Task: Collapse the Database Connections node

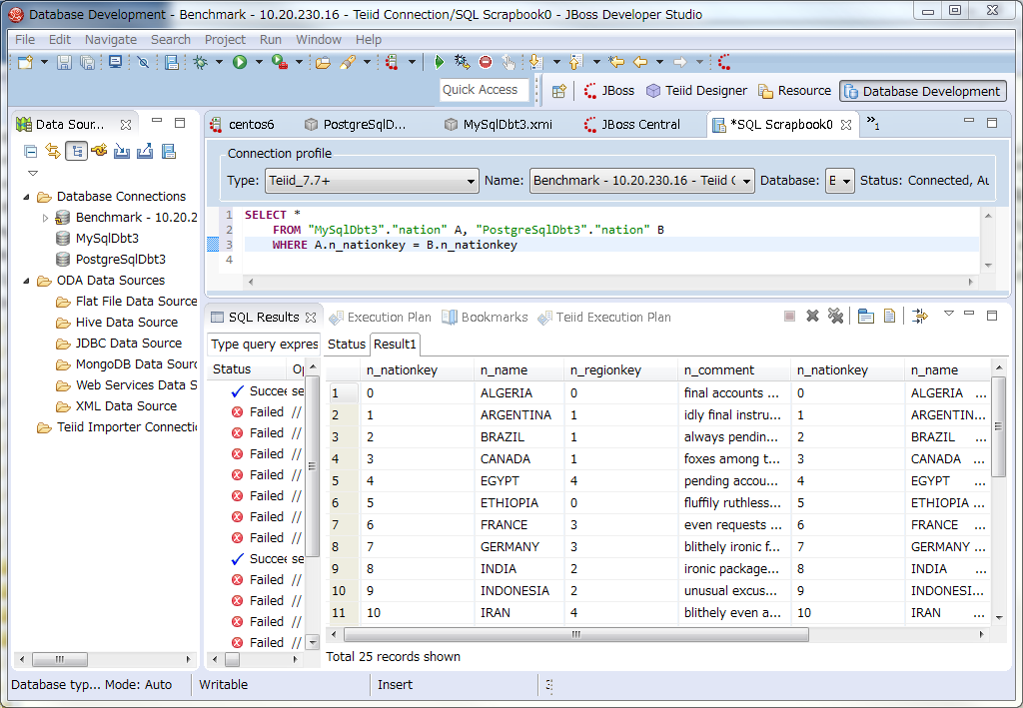Action: pyautogui.click(x=26, y=197)
